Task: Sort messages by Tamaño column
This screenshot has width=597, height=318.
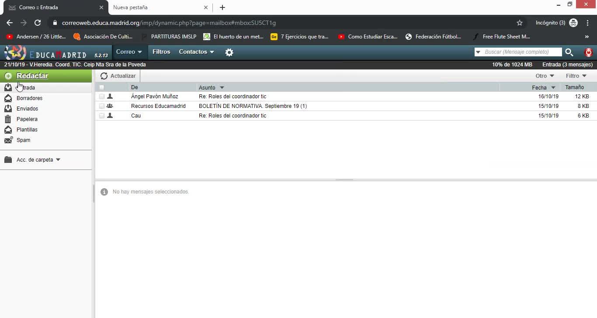Action: pos(574,87)
